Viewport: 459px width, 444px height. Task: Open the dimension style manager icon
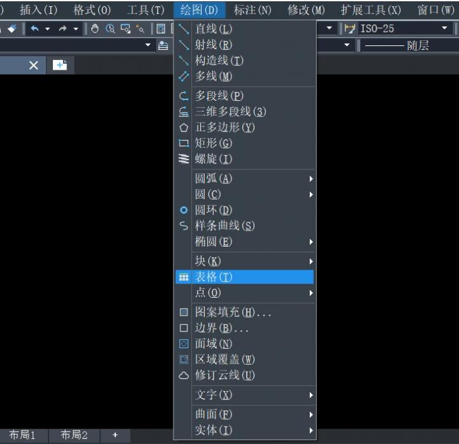coord(349,29)
